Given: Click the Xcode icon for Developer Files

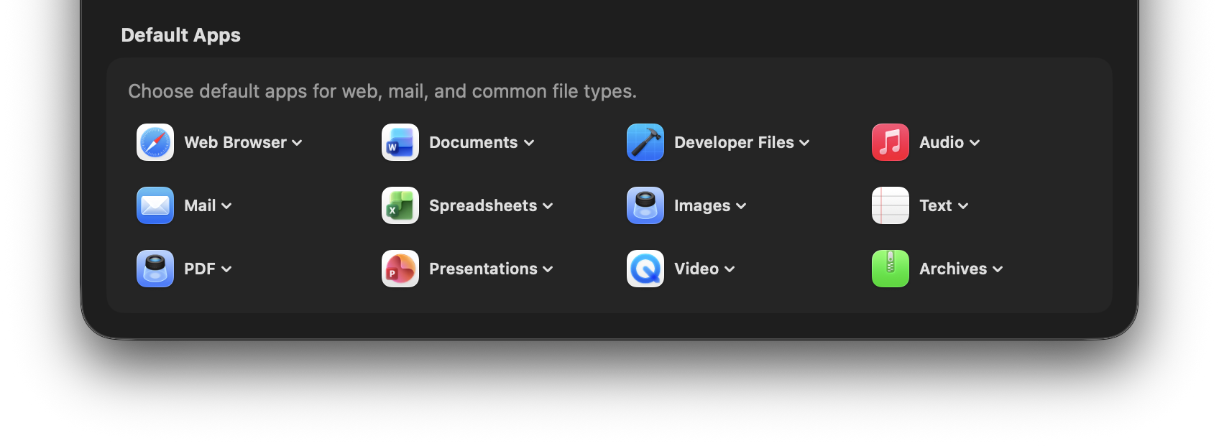Looking at the screenshot, I should [645, 142].
